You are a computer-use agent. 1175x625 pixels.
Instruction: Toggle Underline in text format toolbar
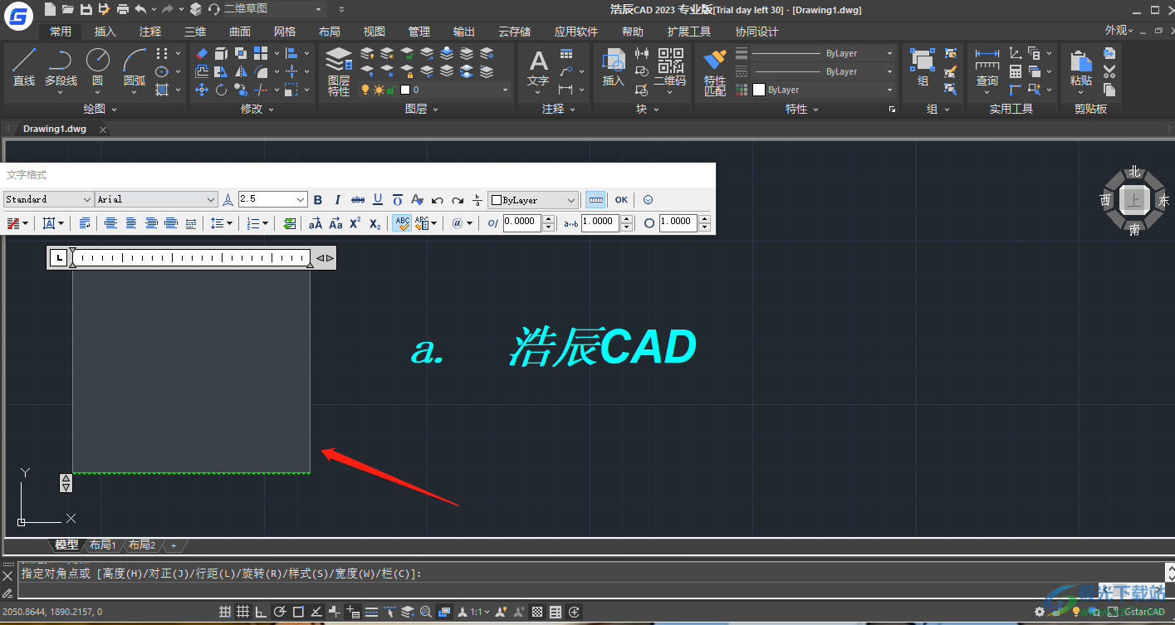pos(378,200)
